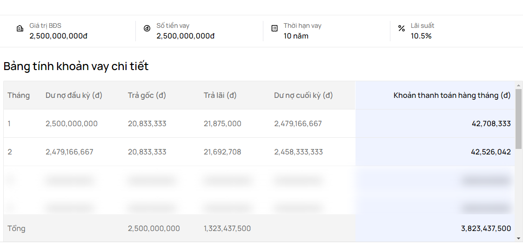Image resolution: width=523 pixels, height=244 pixels.
Task: Click the month 1 payment 42,708,333
Action: click(x=490, y=124)
